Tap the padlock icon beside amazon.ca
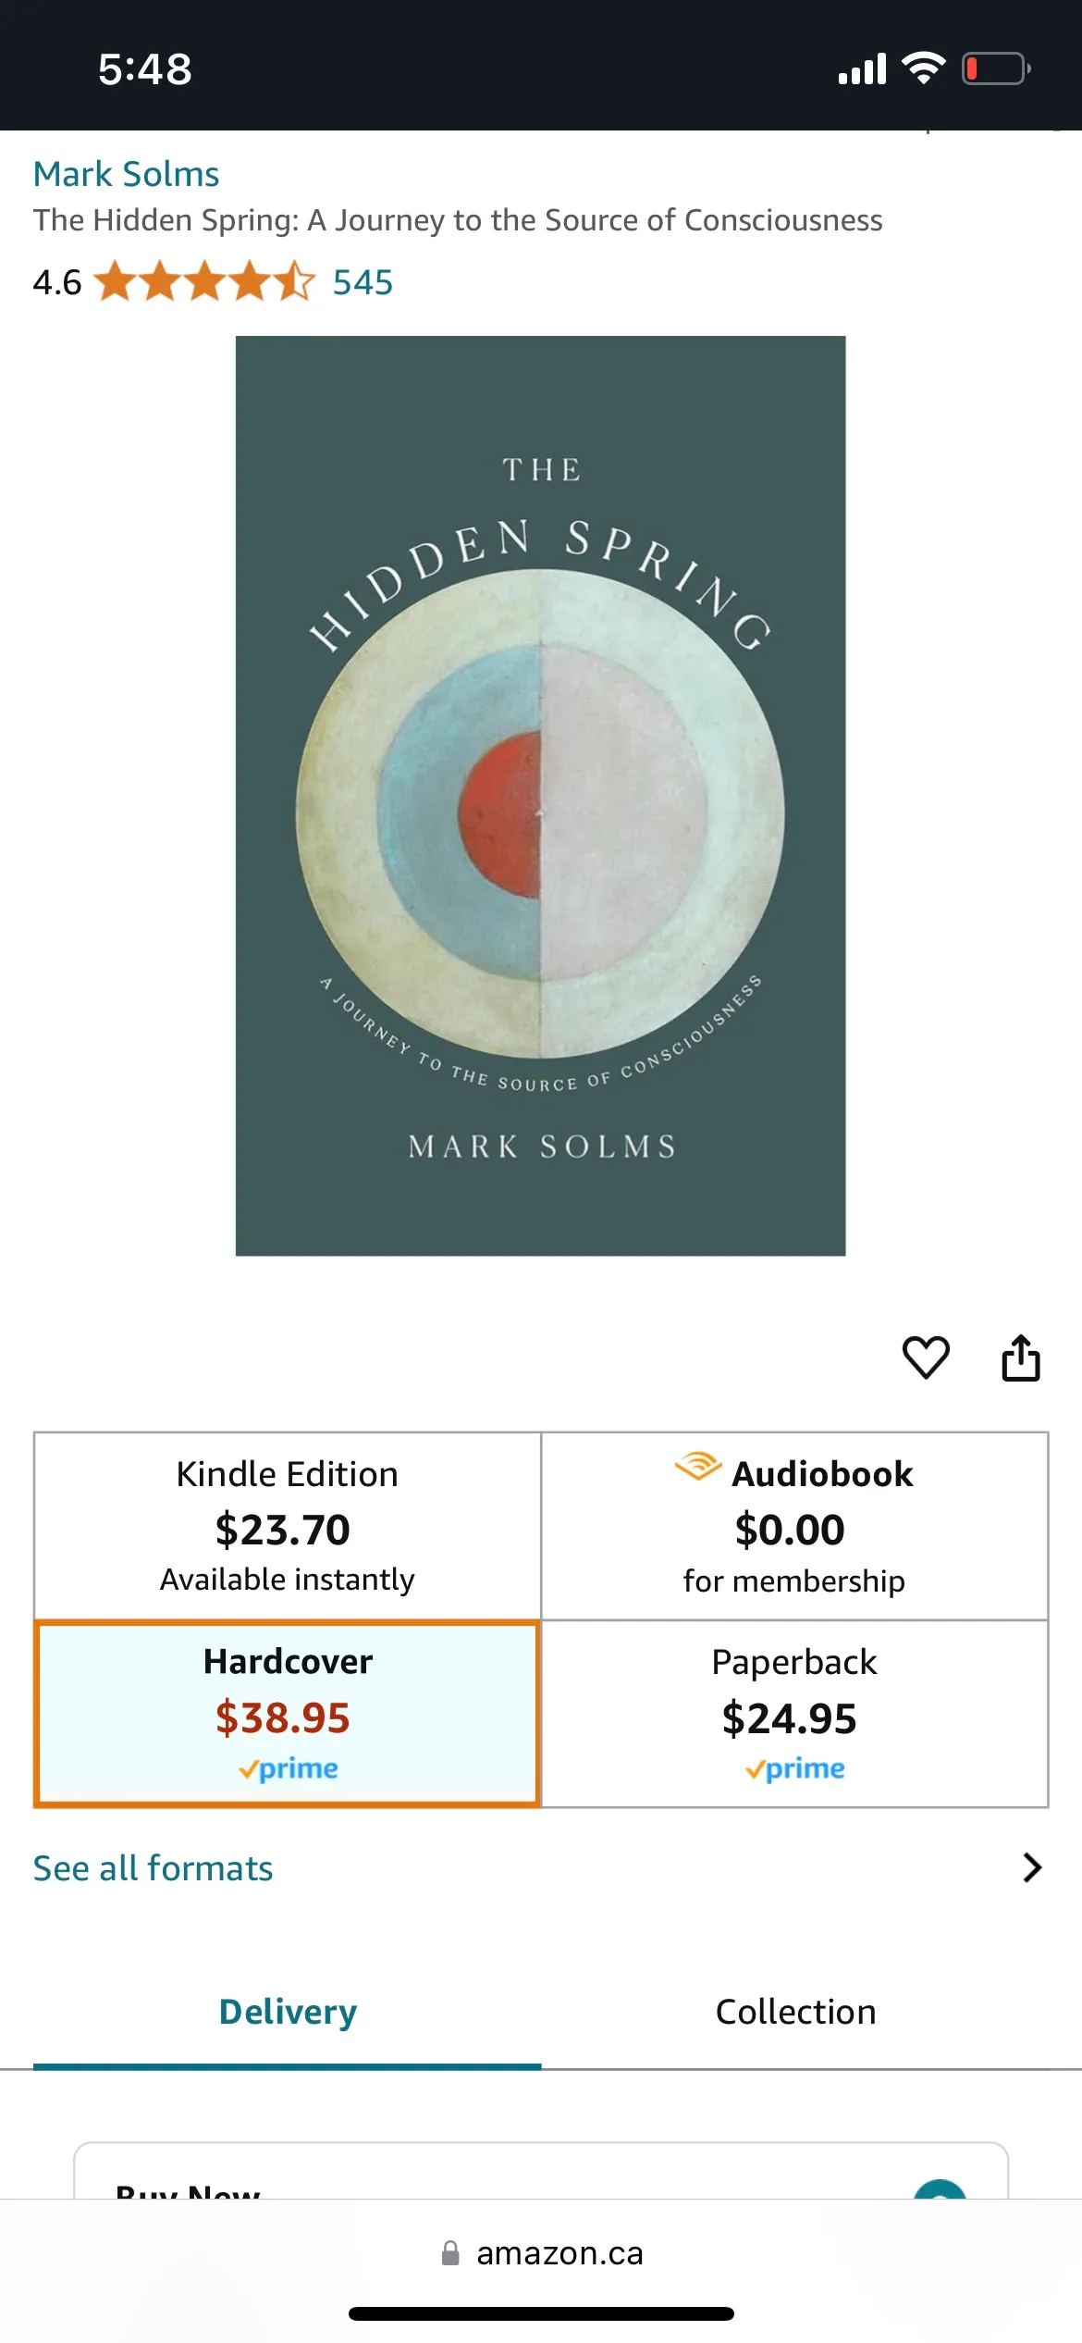This screenshot has width=1082, height=2343. tap(450, 2252)
